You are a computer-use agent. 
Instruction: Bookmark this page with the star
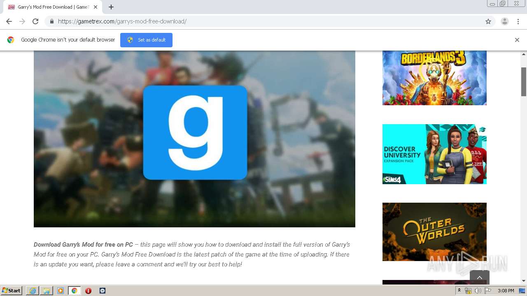(488, 21)
